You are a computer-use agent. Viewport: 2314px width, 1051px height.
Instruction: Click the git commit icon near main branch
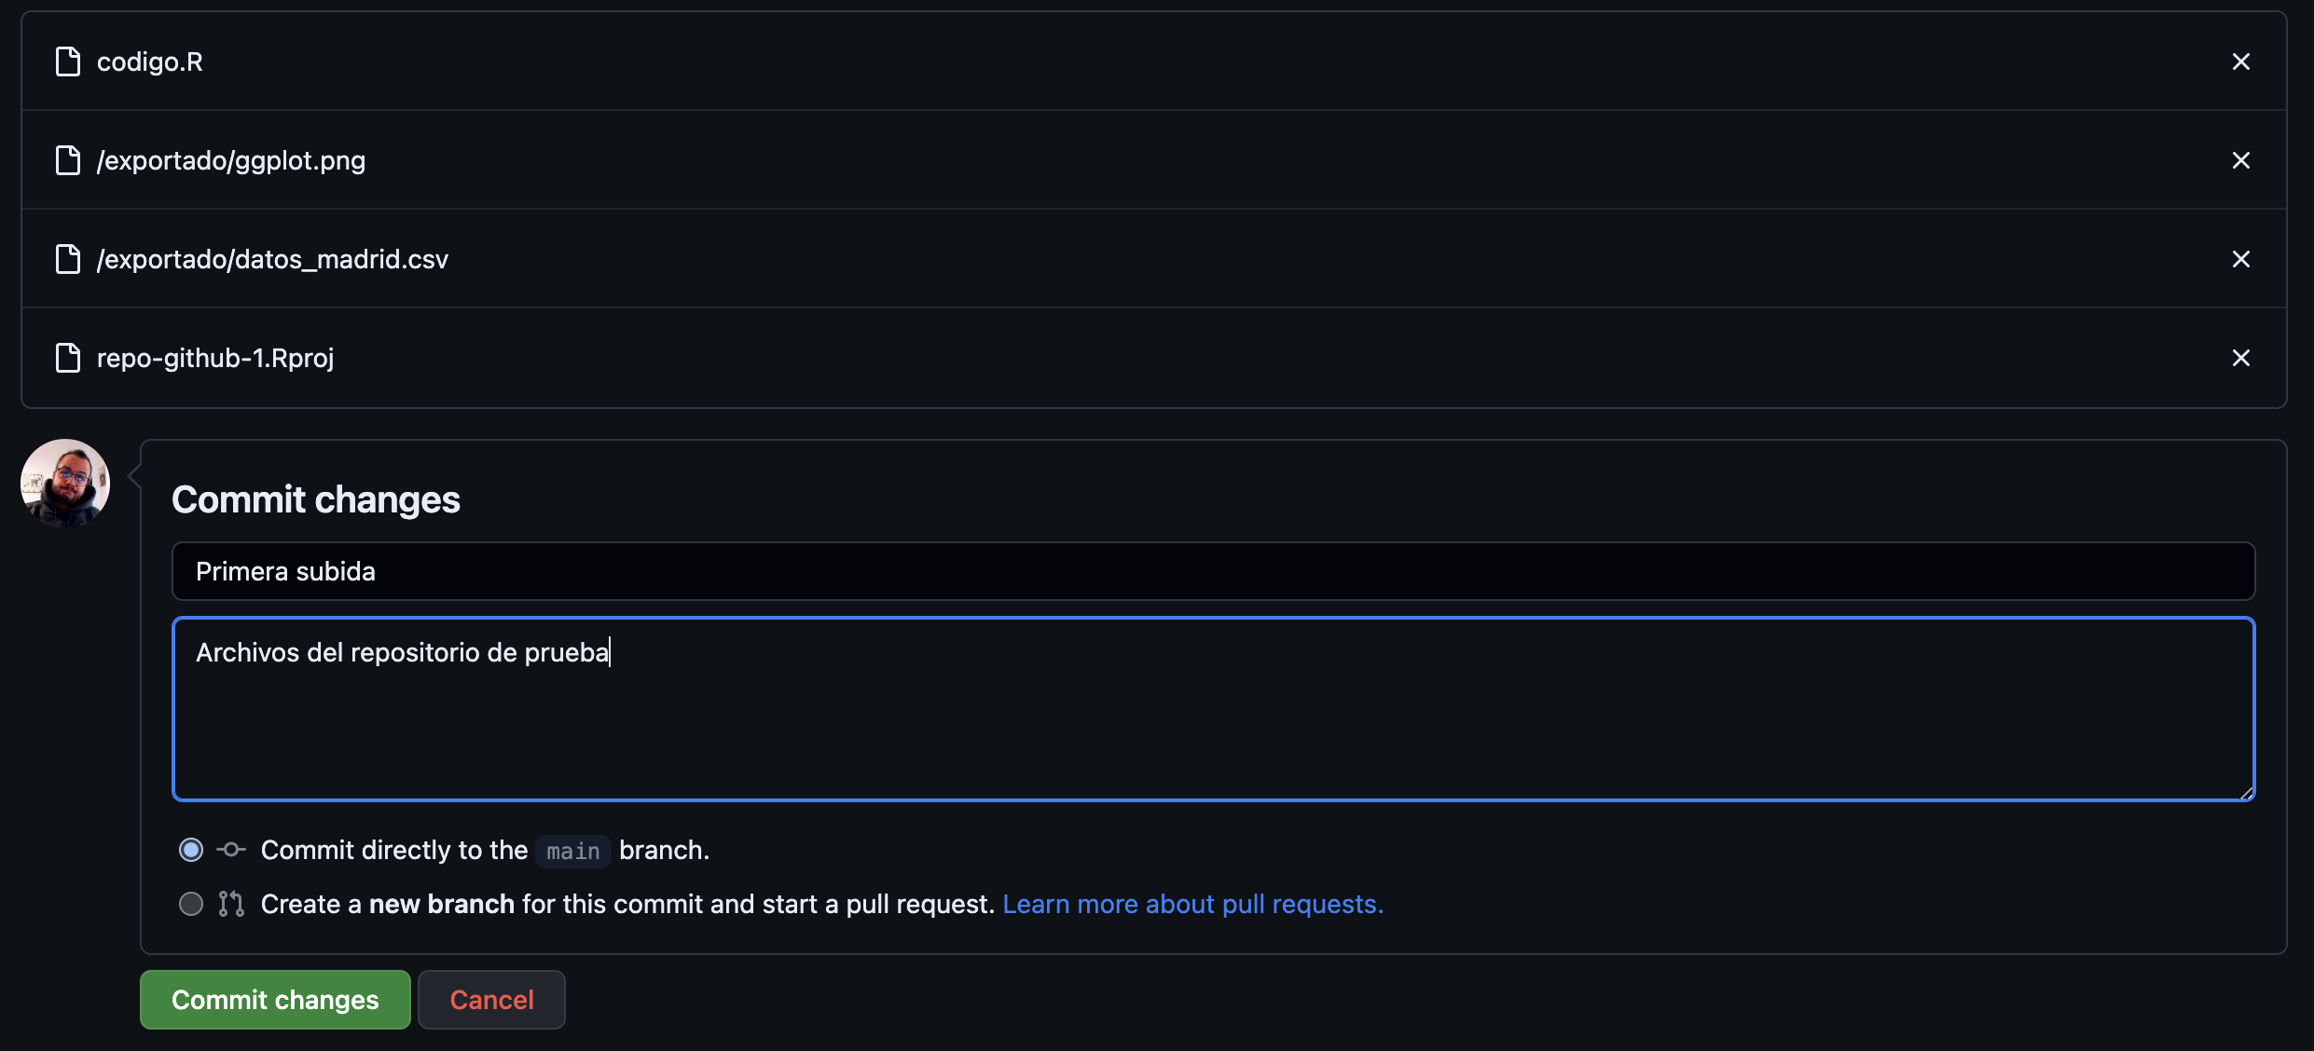231,850
